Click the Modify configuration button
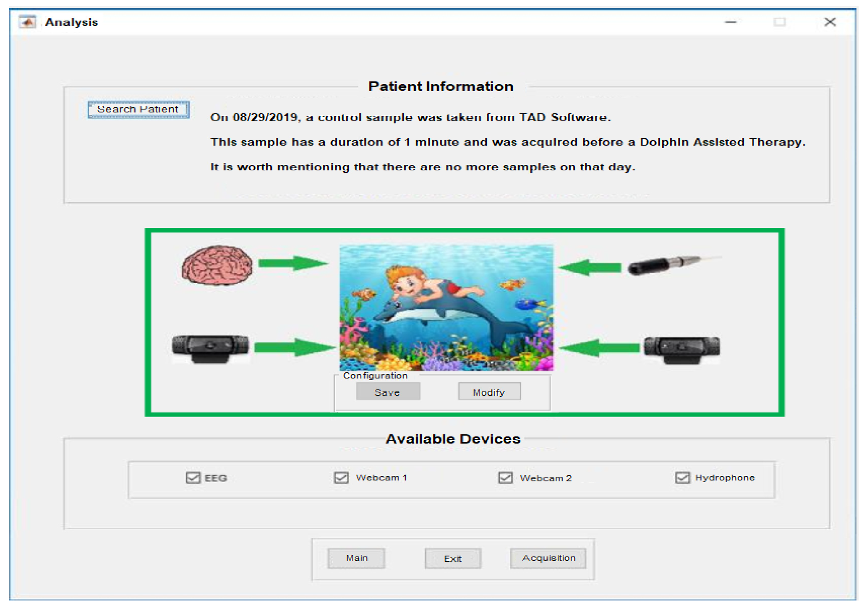 489,392
